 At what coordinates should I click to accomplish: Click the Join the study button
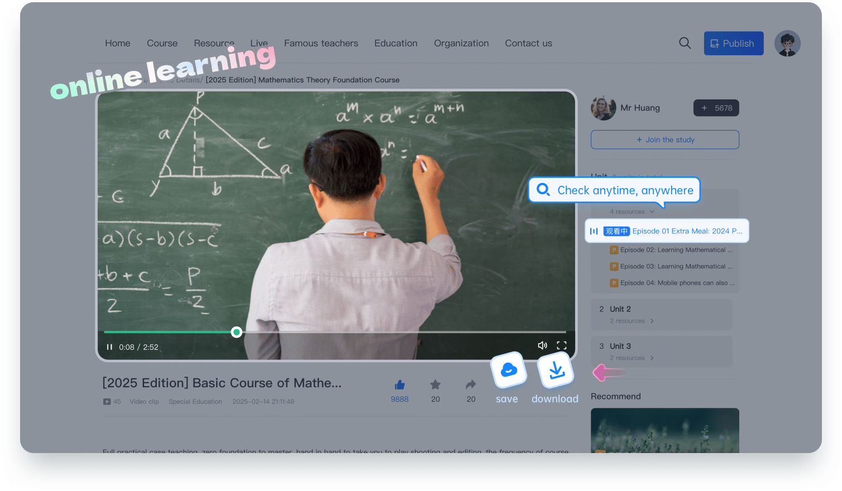(x=664, y=139)
